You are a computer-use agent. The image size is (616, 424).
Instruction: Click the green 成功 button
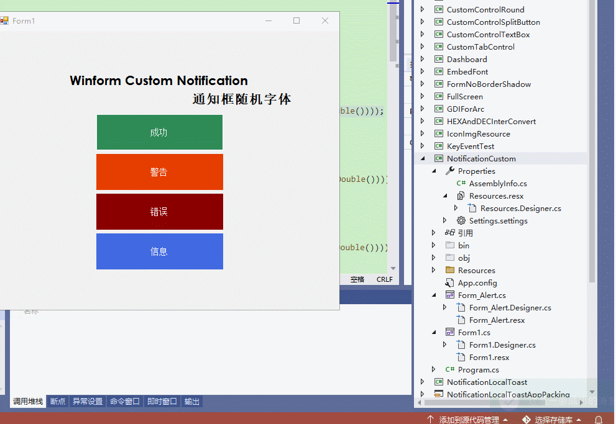tap(159, 132)
